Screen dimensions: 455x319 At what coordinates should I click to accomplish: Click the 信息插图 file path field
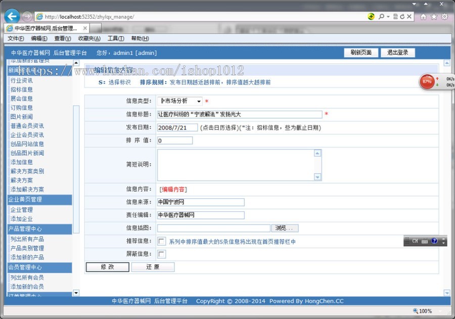pyautogui.click(x=213, y=228)
